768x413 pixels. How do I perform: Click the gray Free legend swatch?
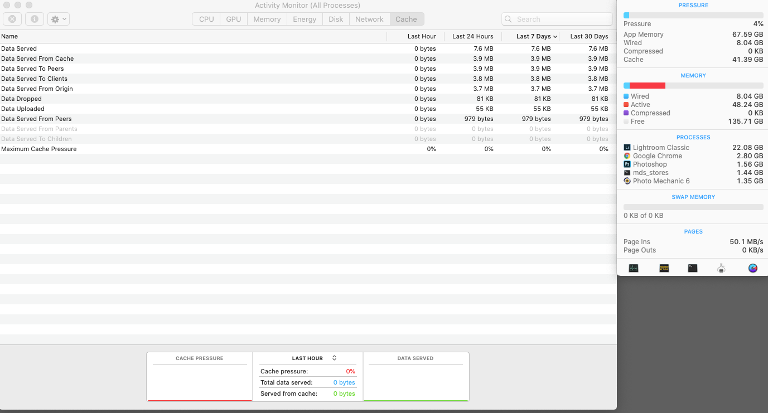(x=626, y=122)
